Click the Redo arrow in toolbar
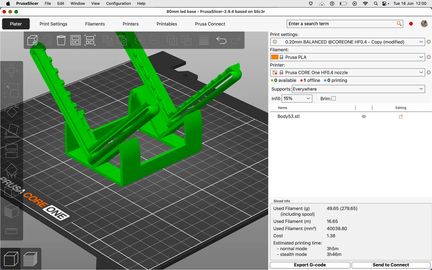The height and width of the screenshot is (270, 432). click(x=236, y=40)
